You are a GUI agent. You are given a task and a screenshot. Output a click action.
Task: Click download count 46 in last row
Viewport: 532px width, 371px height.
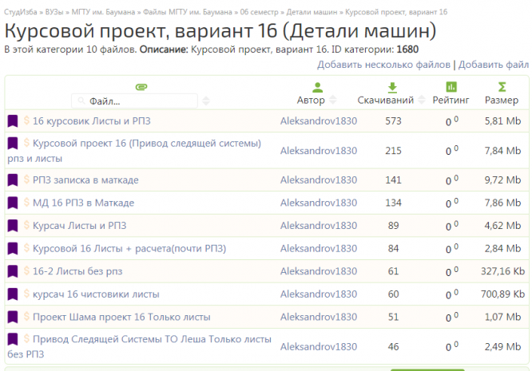[393, 346]
